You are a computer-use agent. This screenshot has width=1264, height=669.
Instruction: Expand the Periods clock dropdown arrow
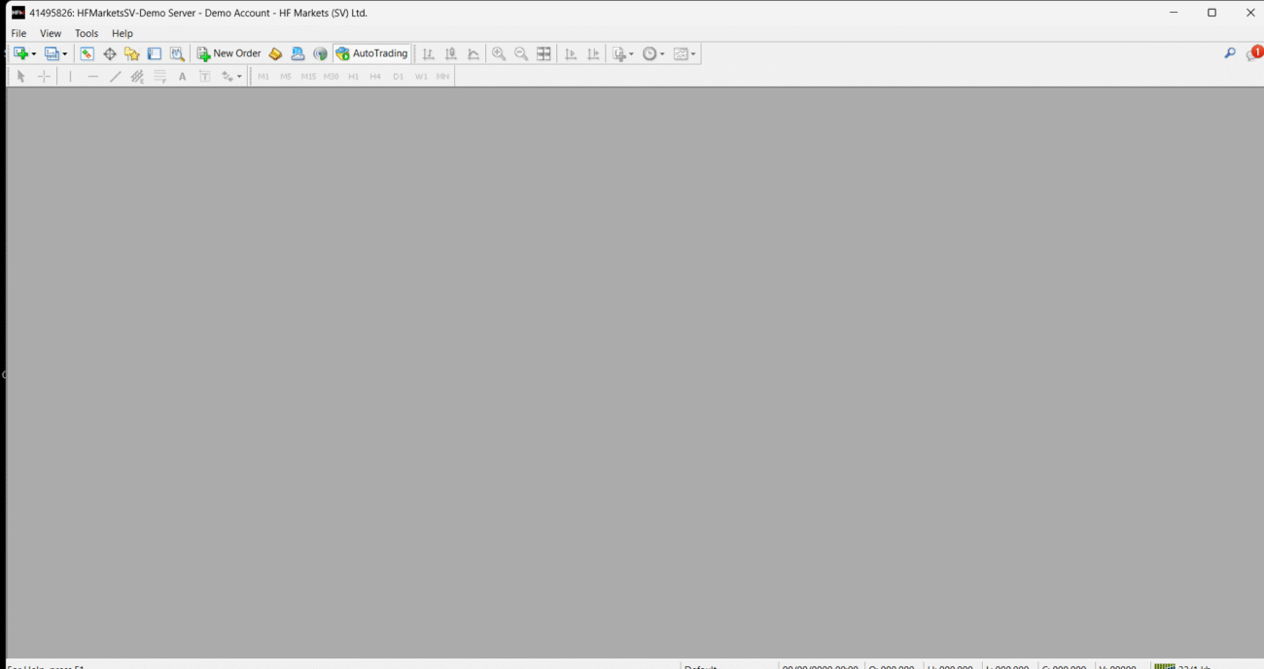click(x=663, y=54)
